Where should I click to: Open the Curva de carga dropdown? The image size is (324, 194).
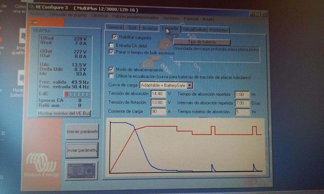[190, 85]
